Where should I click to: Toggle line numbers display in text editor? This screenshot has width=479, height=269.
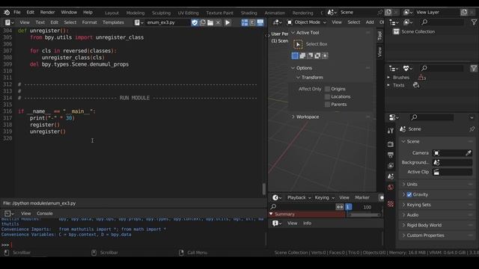pos(245,22)
